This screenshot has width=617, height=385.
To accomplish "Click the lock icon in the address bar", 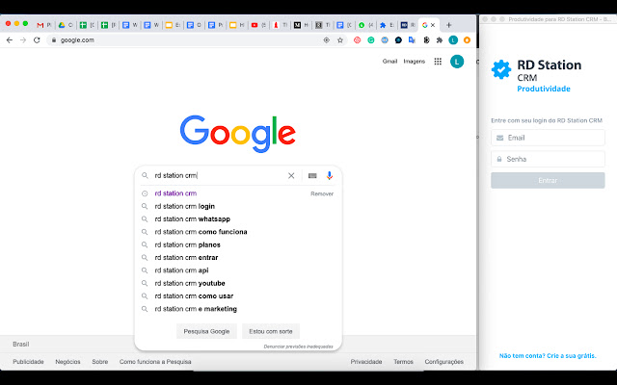I will 54,40.
